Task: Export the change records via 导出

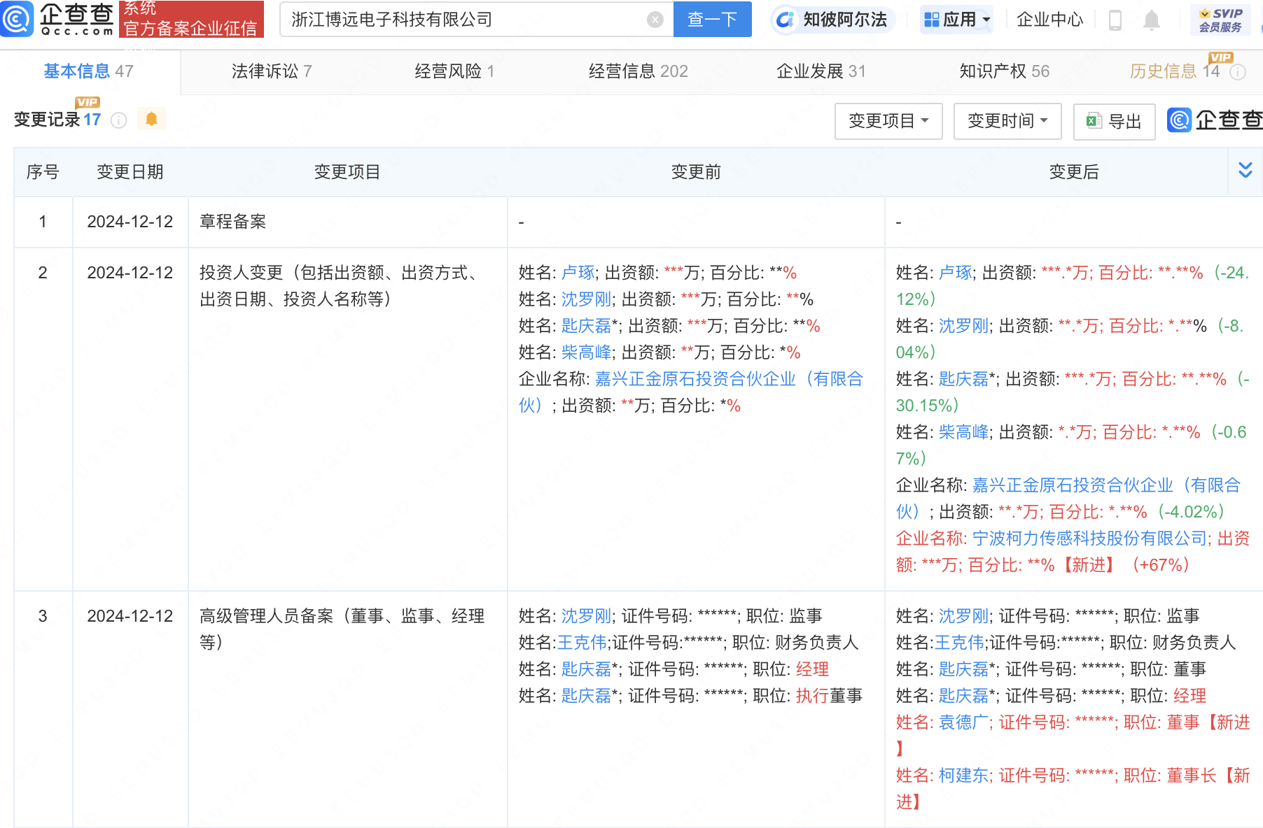Action: pyautogui.click(x=1114, y=121)
